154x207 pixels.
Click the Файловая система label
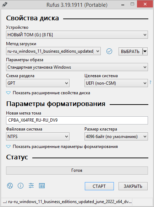24,129
